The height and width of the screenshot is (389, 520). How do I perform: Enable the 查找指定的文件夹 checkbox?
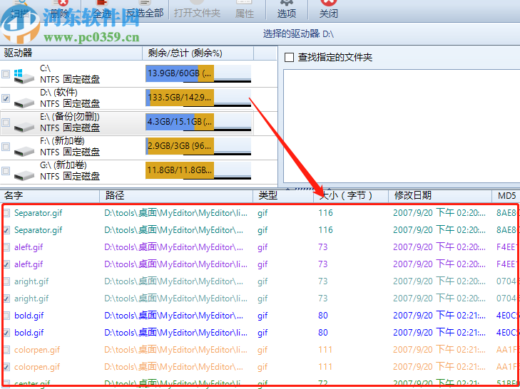(289, 57)
